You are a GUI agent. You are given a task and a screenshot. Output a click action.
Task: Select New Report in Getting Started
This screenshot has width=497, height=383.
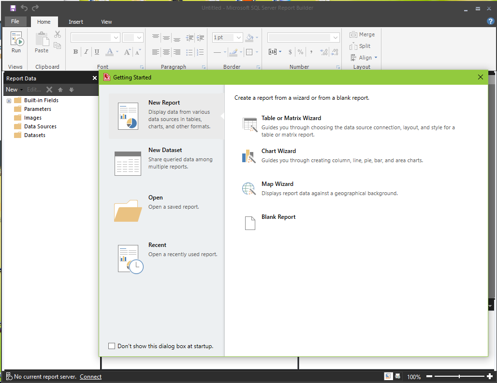point(166,116)
